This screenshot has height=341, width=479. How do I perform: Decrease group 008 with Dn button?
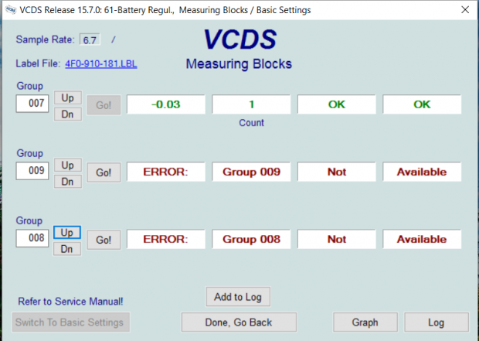67,249
